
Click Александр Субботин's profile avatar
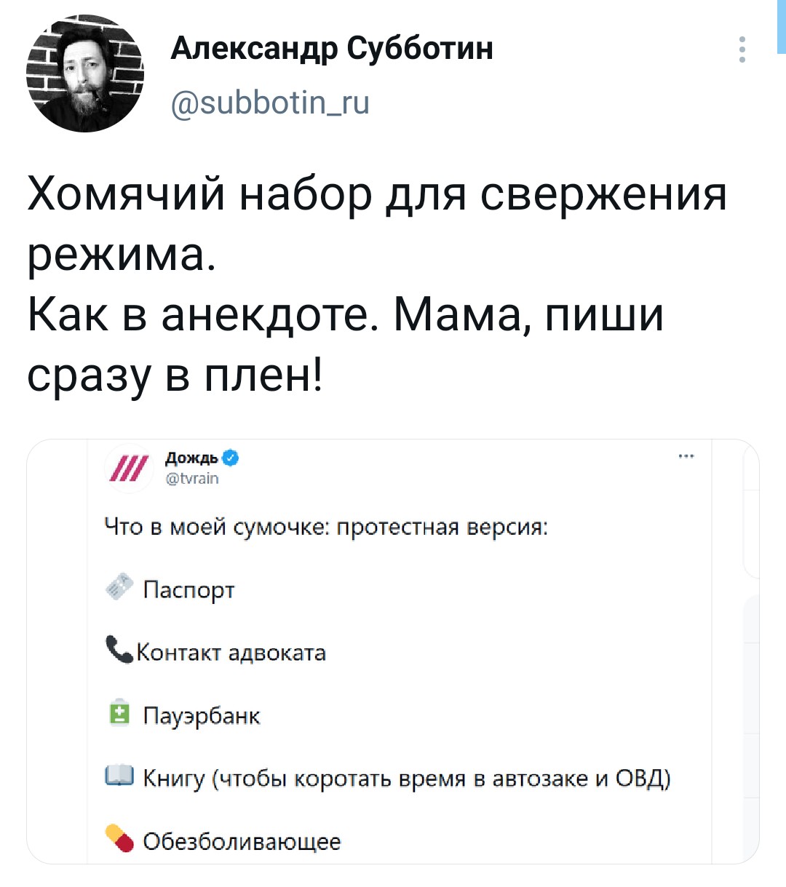(x=85, y=73)
